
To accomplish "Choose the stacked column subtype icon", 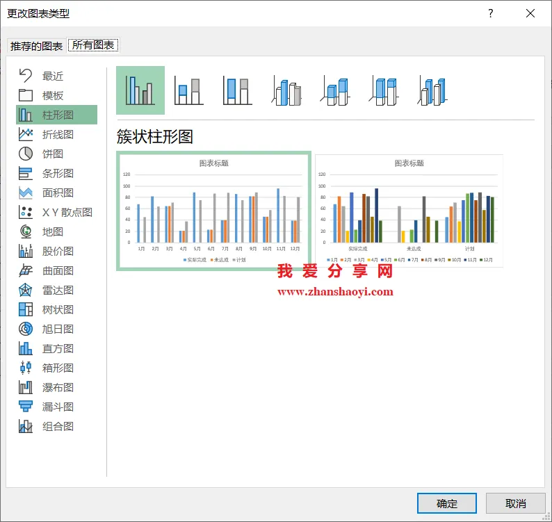I will coord(188,90).
